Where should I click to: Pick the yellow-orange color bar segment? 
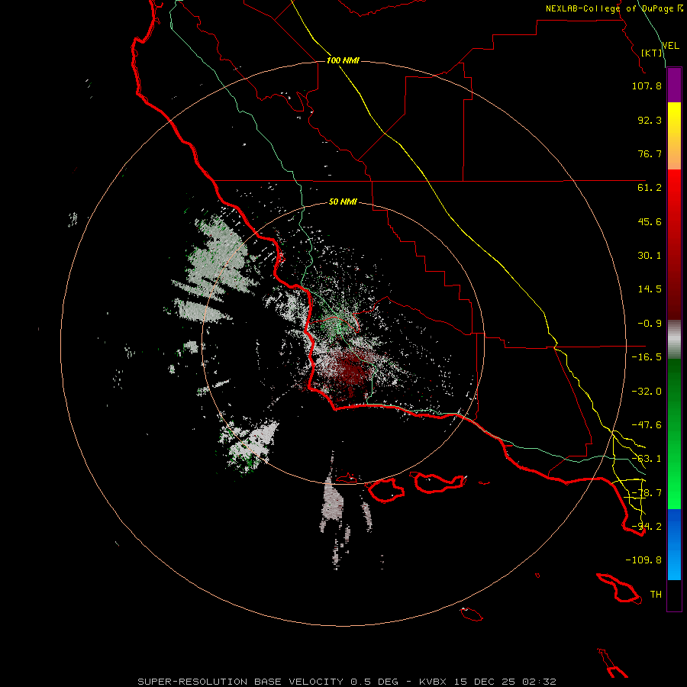coord(674,136)
